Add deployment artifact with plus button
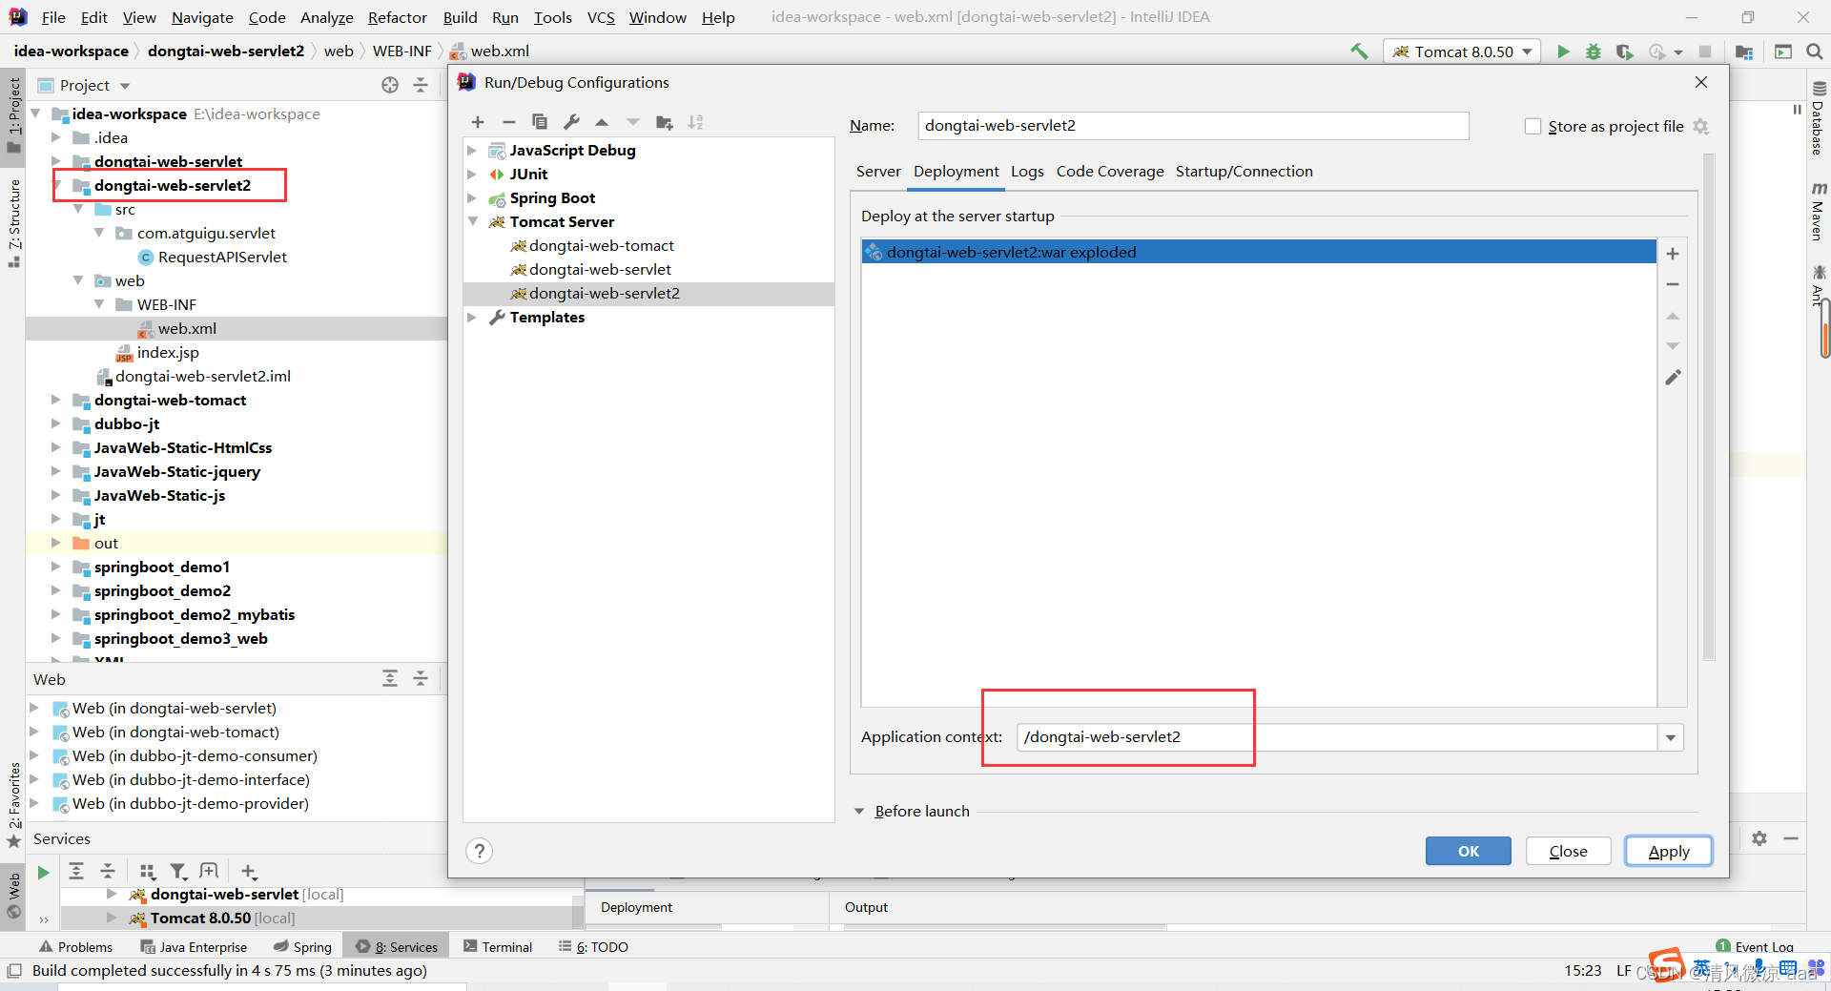Image resolution: width=1831 pixels, height=991 pixels. tap(1673, 254)
